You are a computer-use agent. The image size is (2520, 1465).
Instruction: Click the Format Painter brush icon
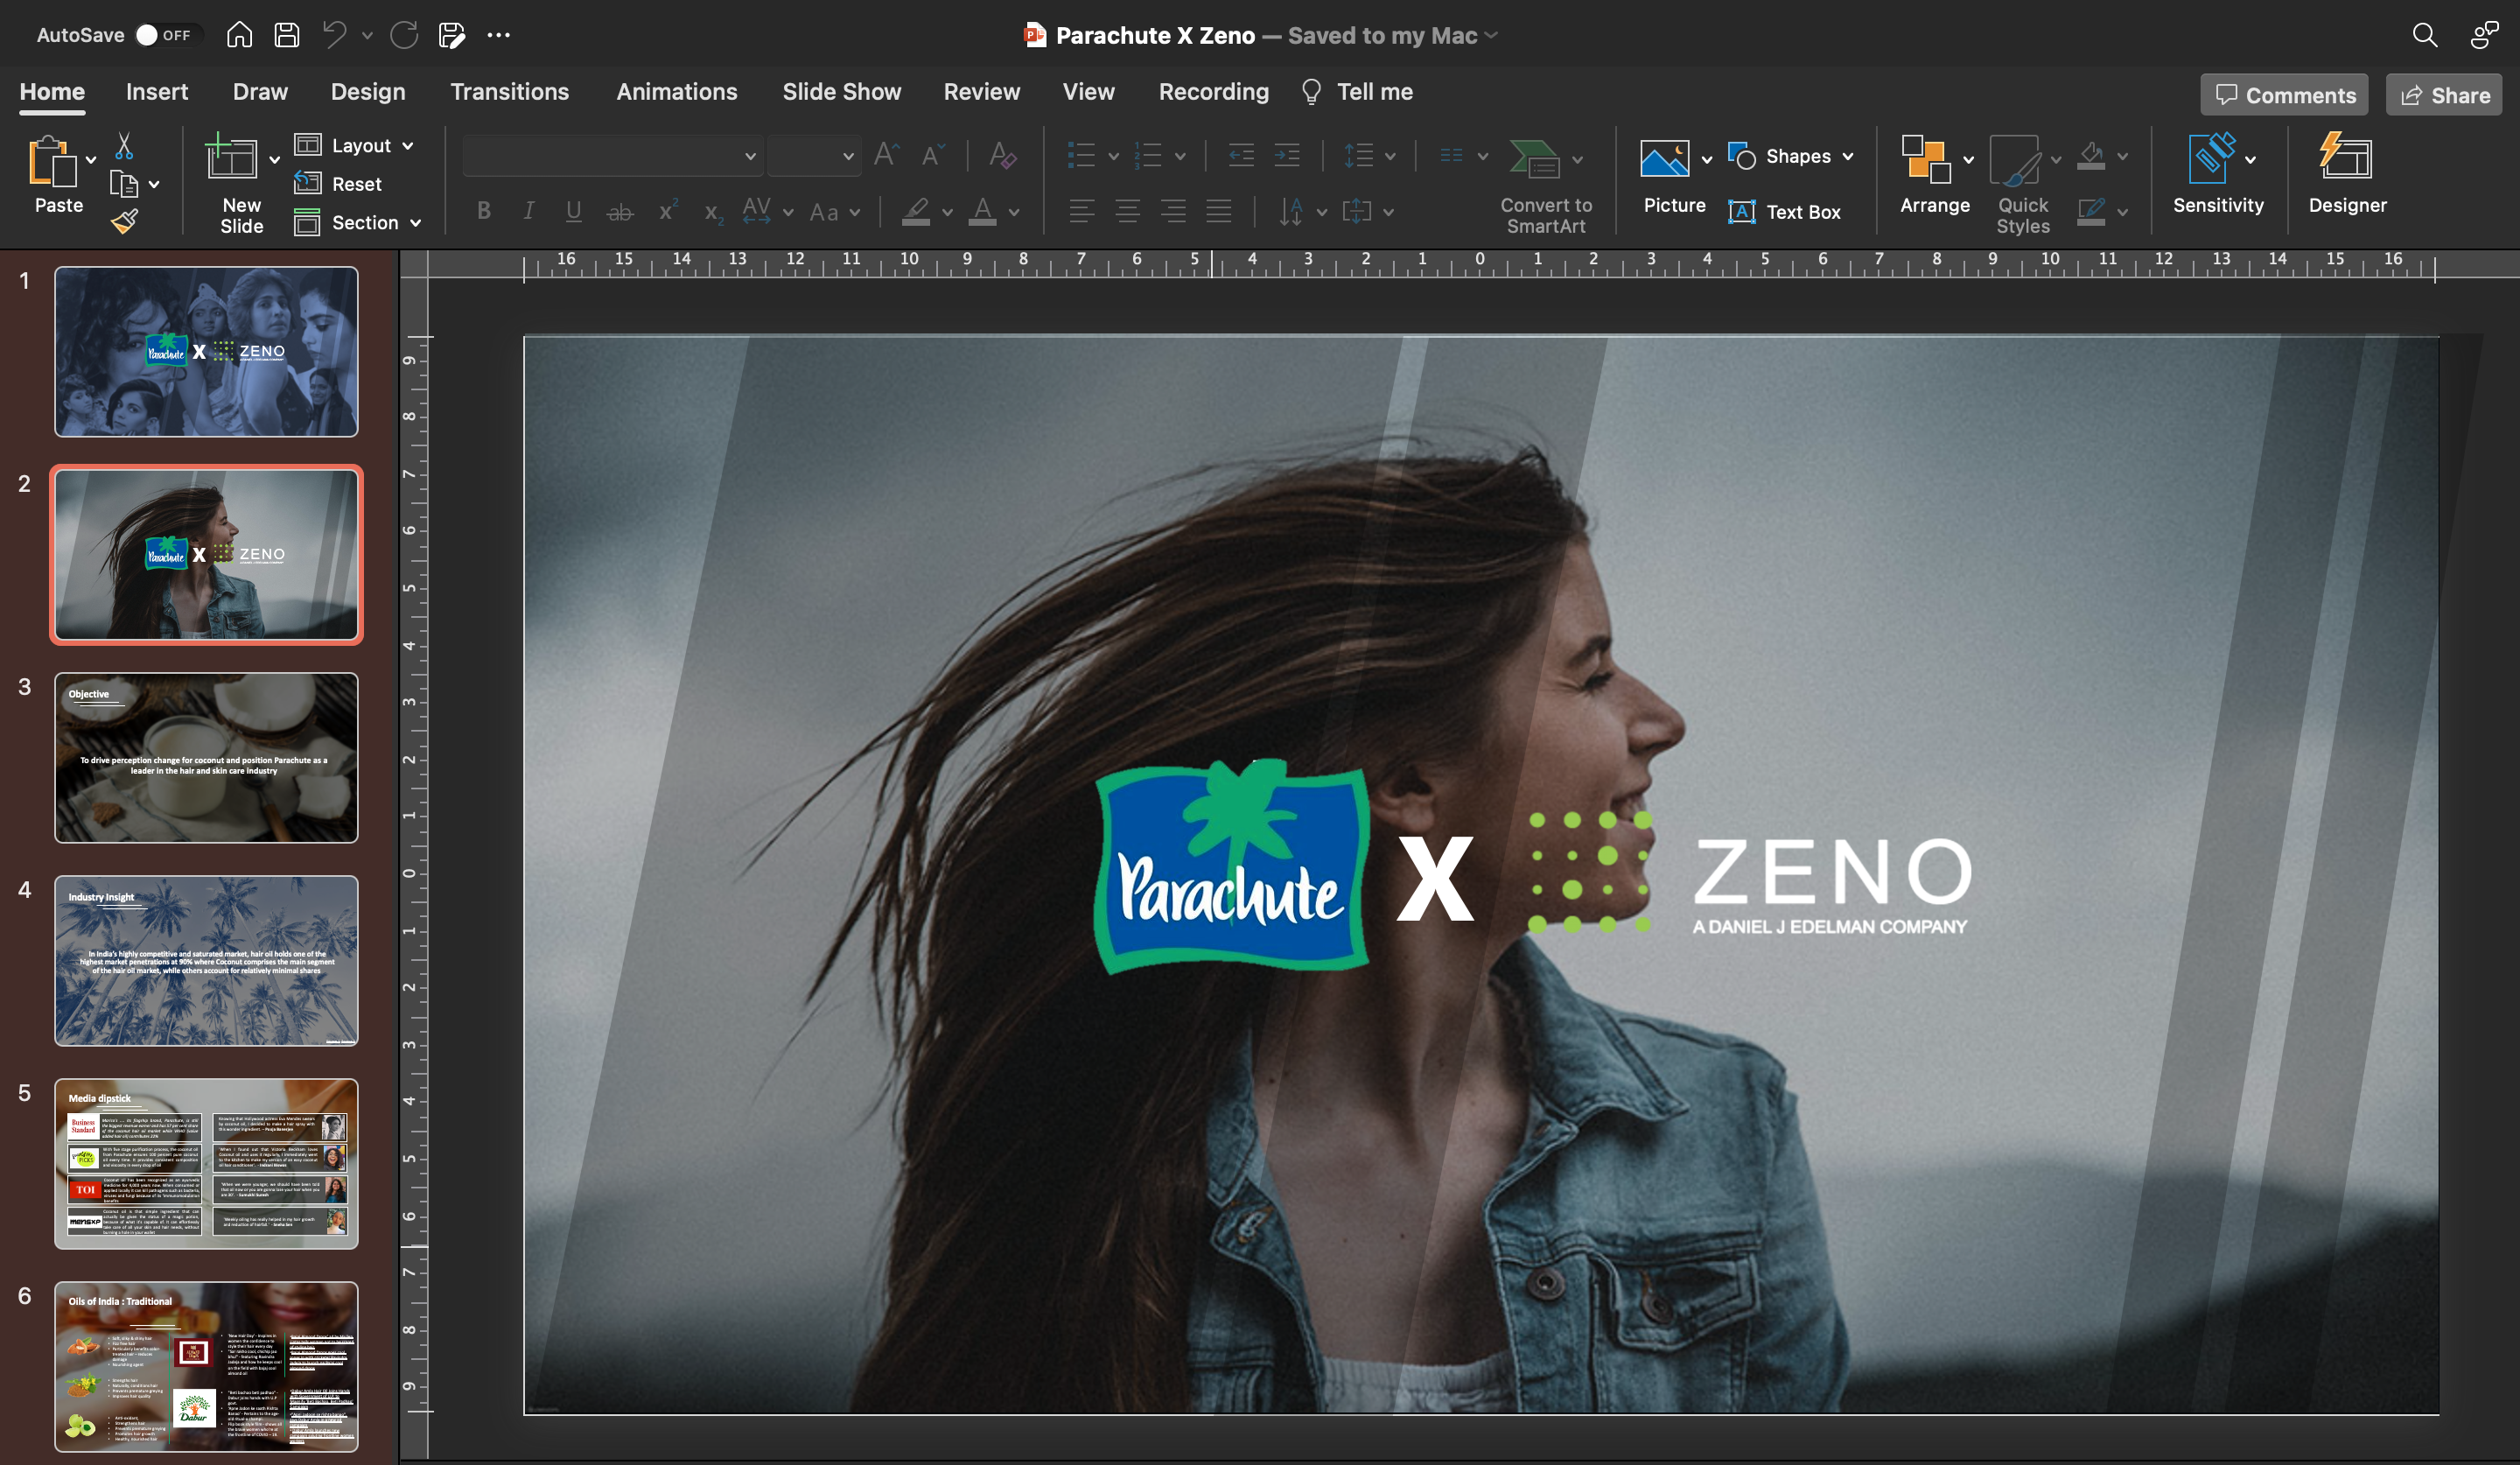click(x=124, y=221)
